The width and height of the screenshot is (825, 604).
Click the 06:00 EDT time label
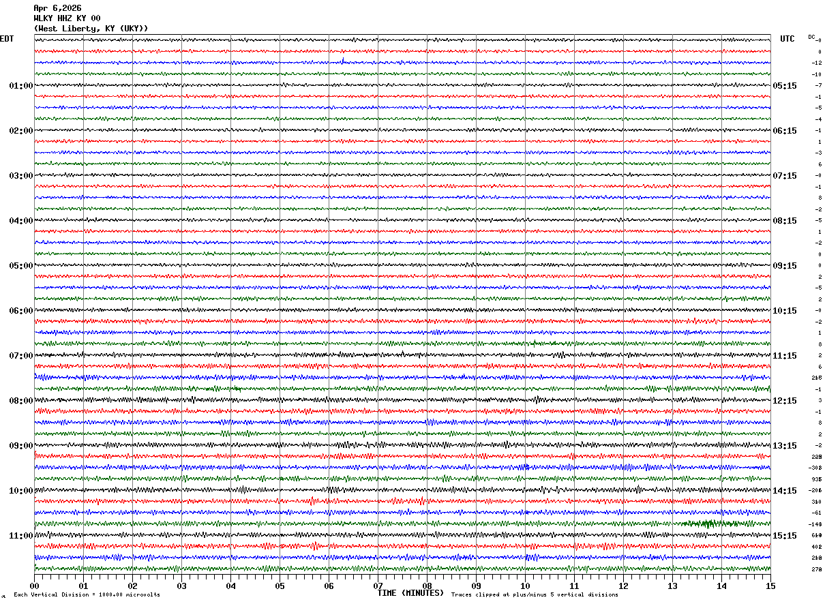point(20,311)
